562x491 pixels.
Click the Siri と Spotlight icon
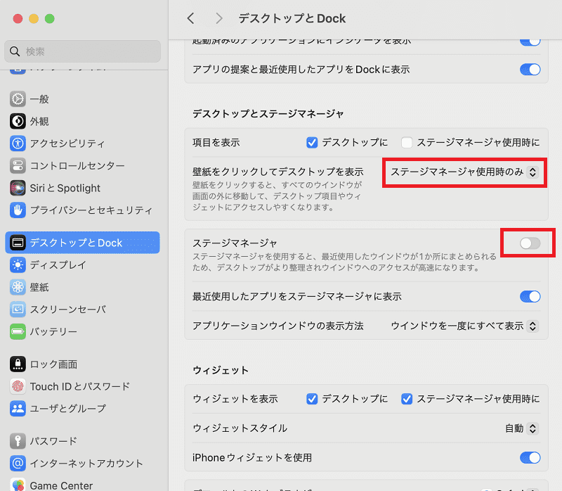18,188
